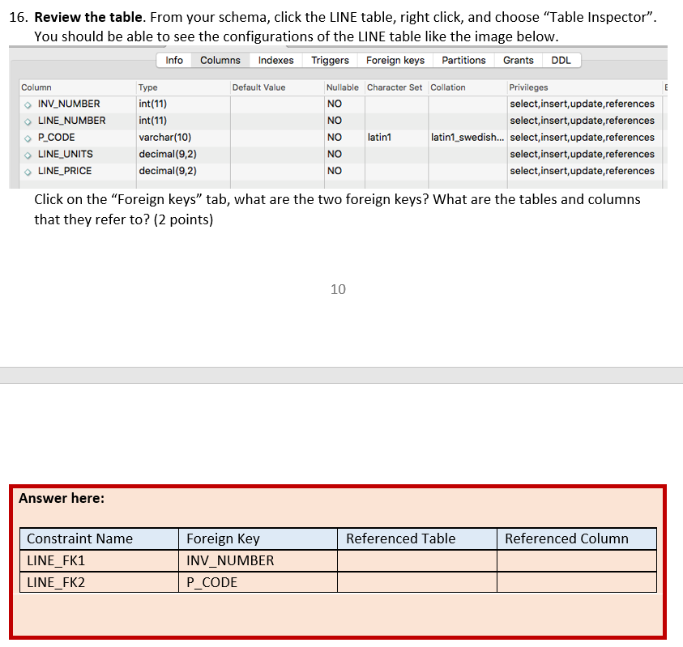Open the Indexes tab
Viewport: 683px width, 647px height.
[275, 59]
